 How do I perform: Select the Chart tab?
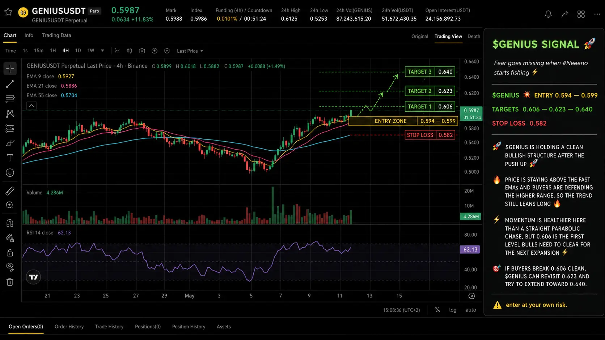coord(10,35)
